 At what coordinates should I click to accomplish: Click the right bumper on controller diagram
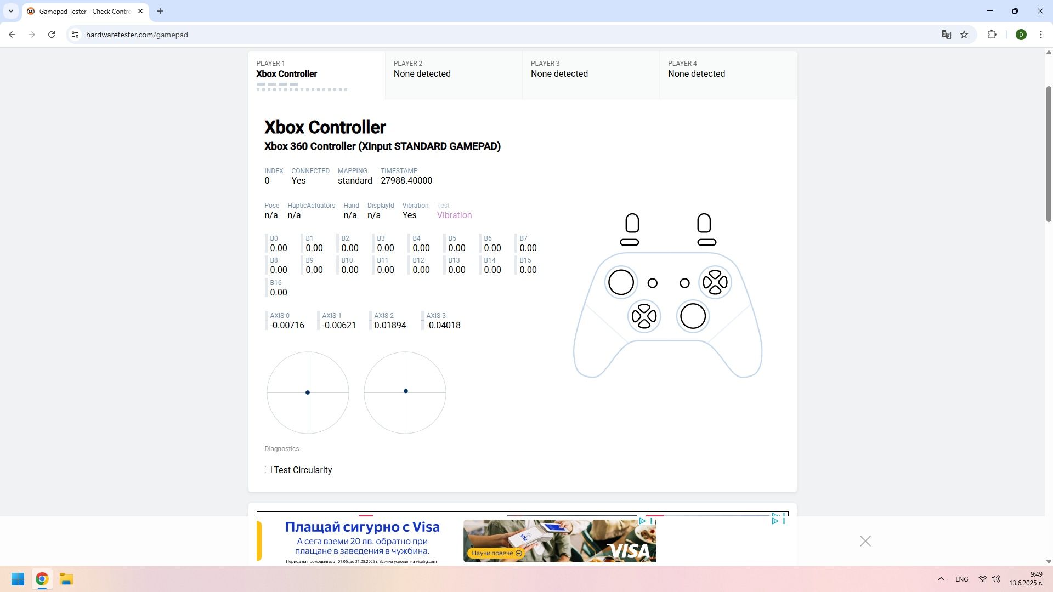[707, 242]
